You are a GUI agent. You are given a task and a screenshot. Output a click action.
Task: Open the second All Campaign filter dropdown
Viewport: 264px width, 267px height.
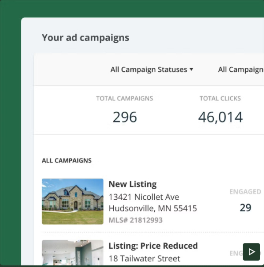241,69
